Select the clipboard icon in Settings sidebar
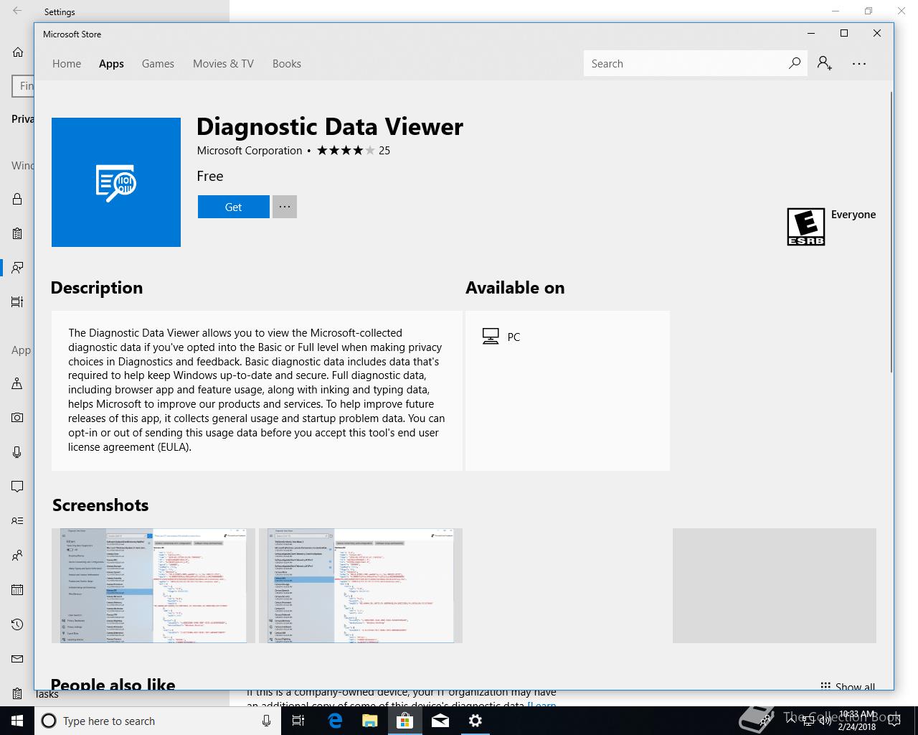 click(17, 233)
